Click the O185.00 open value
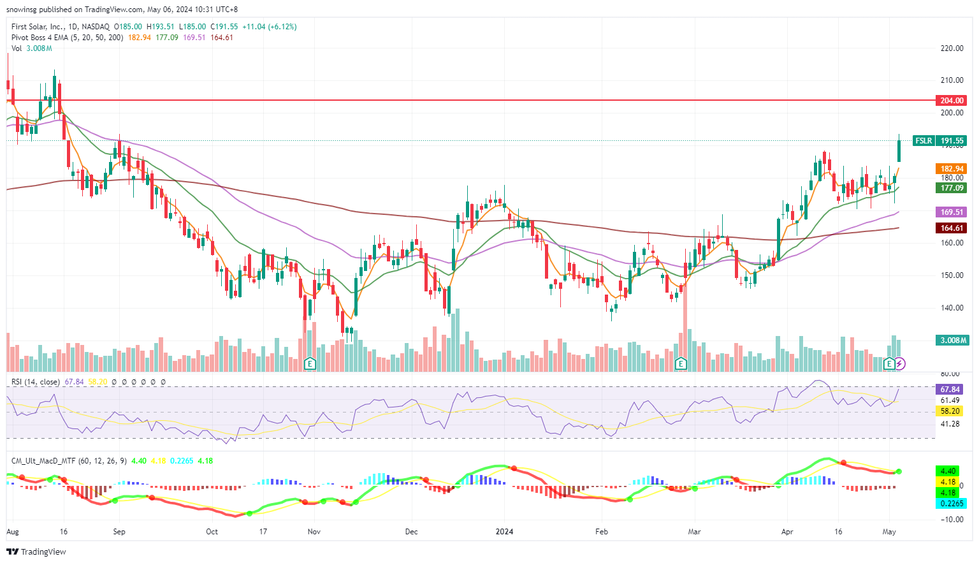Screen dimensions: 979x563 pyautogui.click(x=128, y=27)
